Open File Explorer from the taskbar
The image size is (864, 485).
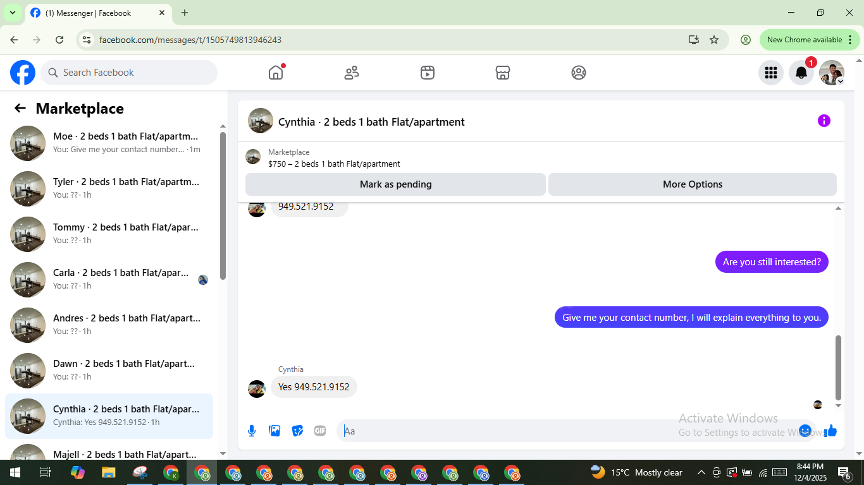109,472
